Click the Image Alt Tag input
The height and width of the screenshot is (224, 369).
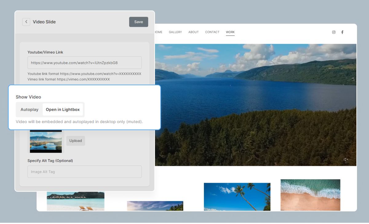pyautogui.click(x=85, y=172)
